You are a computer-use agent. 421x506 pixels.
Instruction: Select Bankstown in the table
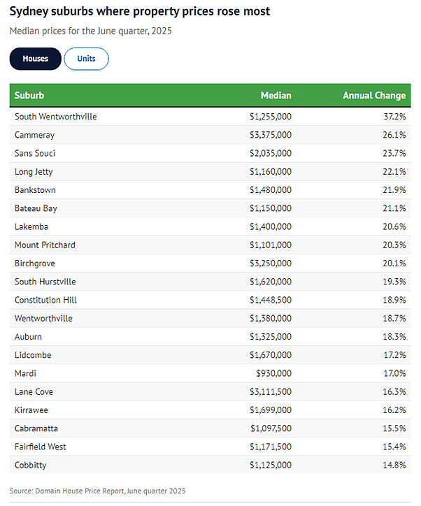click(x=35, y=190)
